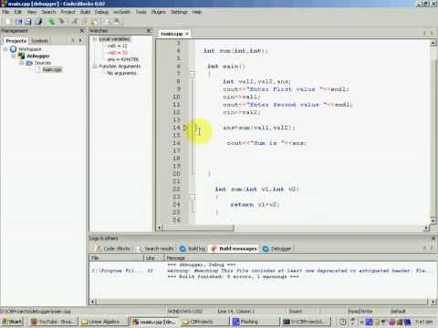This screenshot has width=438, height=328.
Task: Click the Sources folder icon
Action: (29, 63)
